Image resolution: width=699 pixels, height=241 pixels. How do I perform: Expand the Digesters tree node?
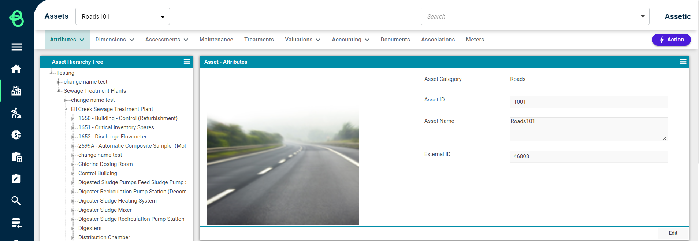tap(73, 228)
